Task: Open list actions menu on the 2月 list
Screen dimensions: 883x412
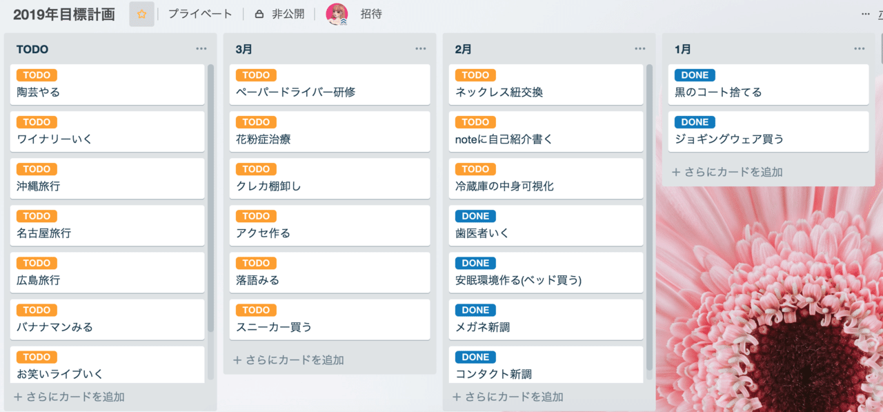Action: [x=640, y=48]
